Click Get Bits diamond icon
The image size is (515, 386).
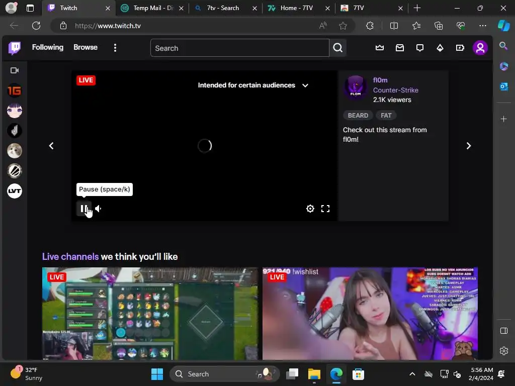[x=440, y=48]
